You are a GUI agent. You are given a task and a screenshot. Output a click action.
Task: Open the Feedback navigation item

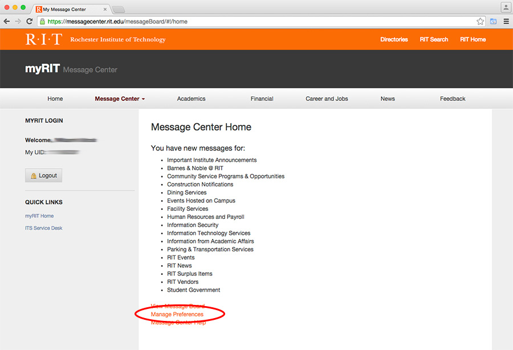[x=453, y=99]
